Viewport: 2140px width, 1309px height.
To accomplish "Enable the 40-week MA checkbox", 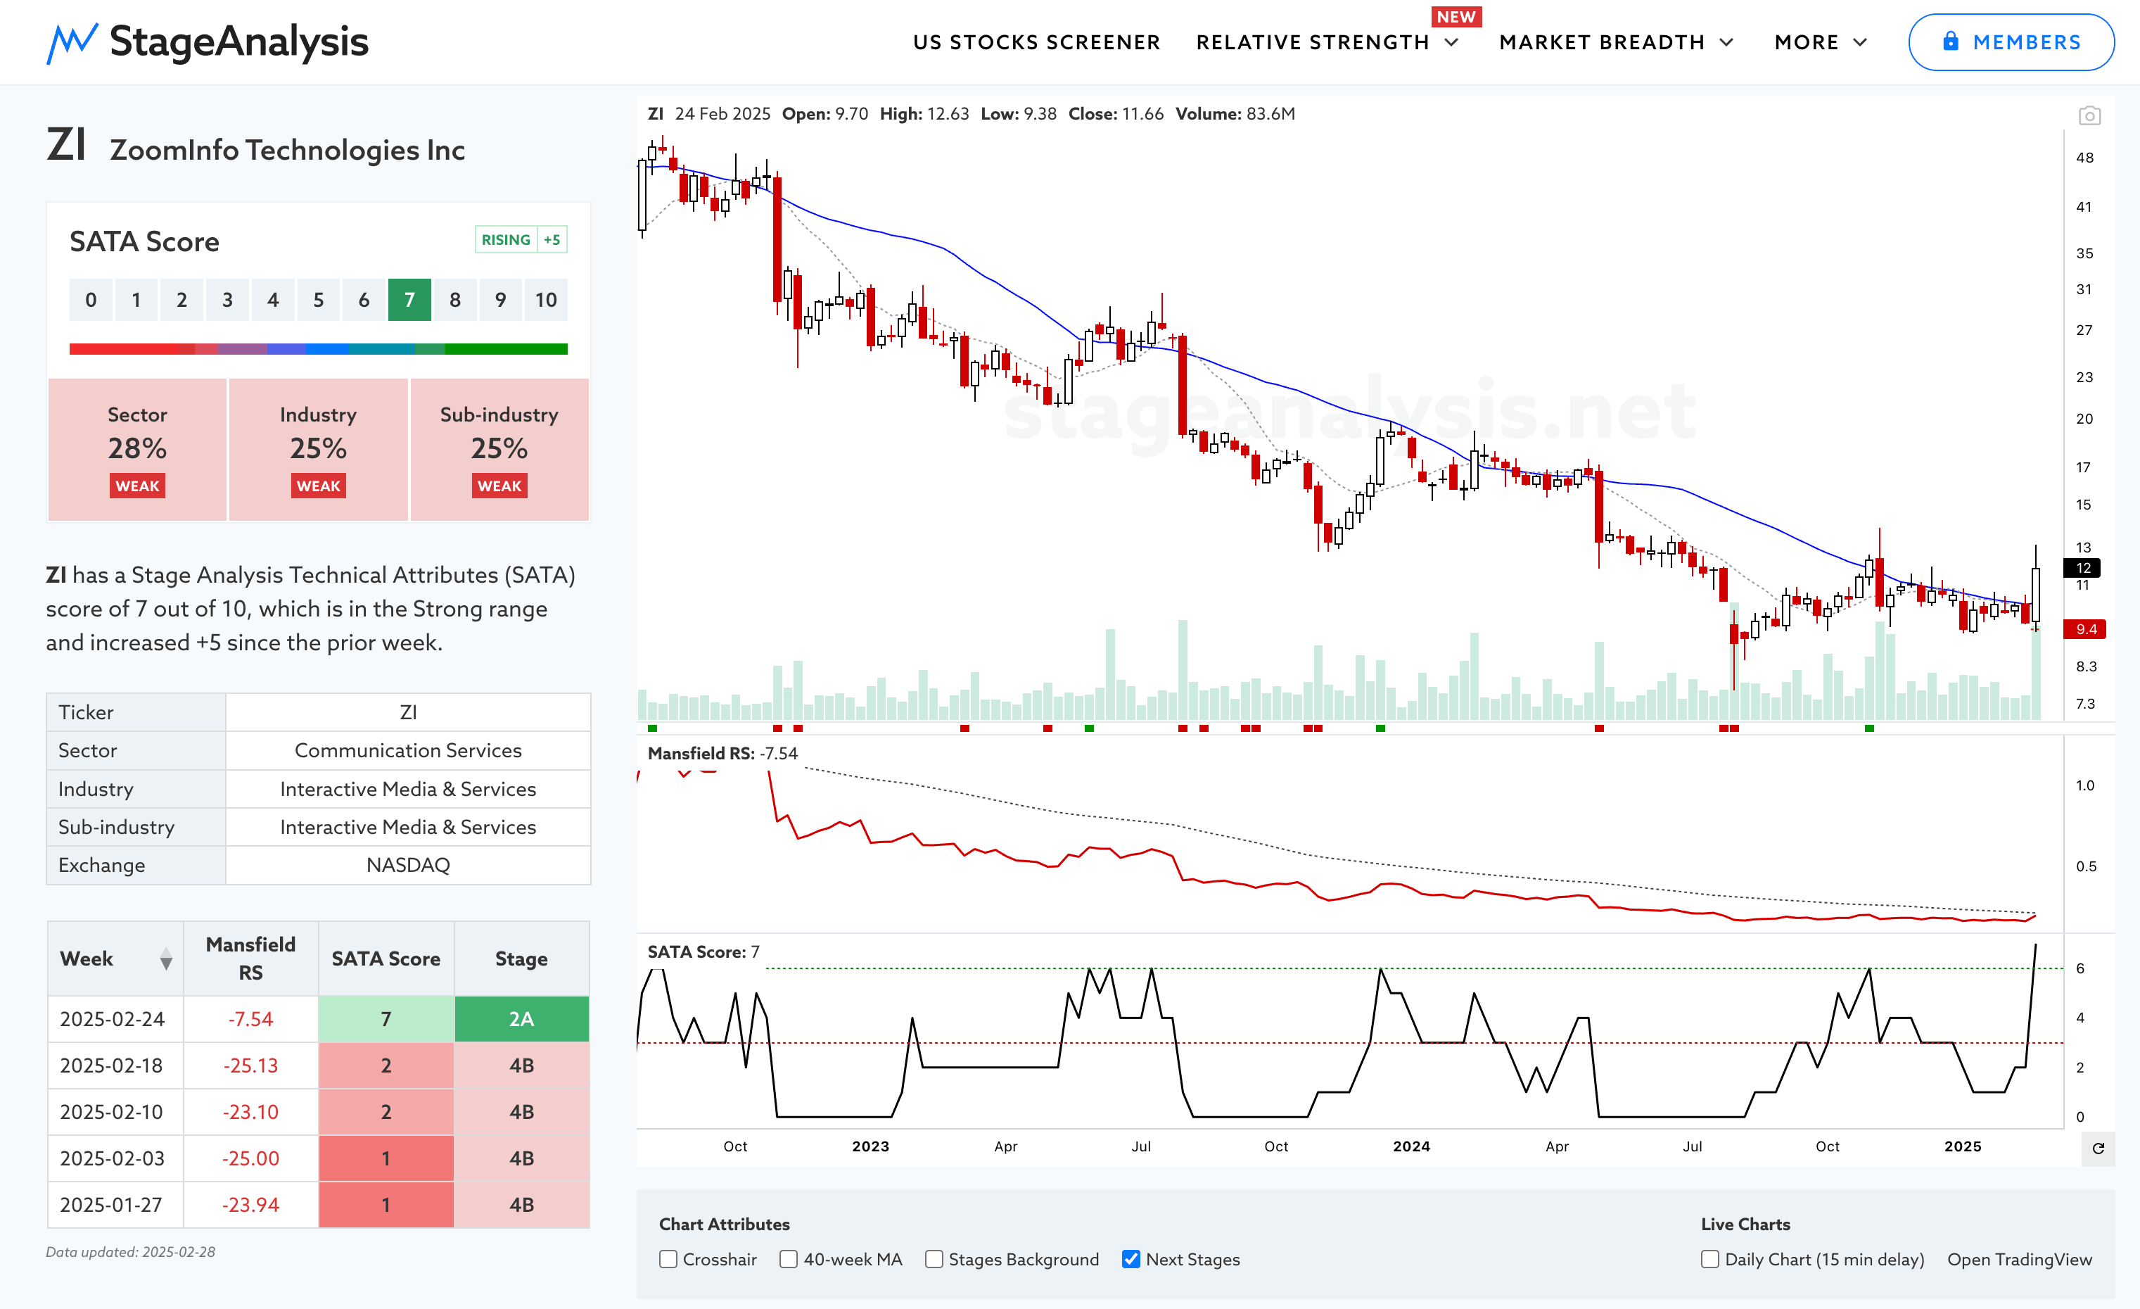I will coord(789,1260).
